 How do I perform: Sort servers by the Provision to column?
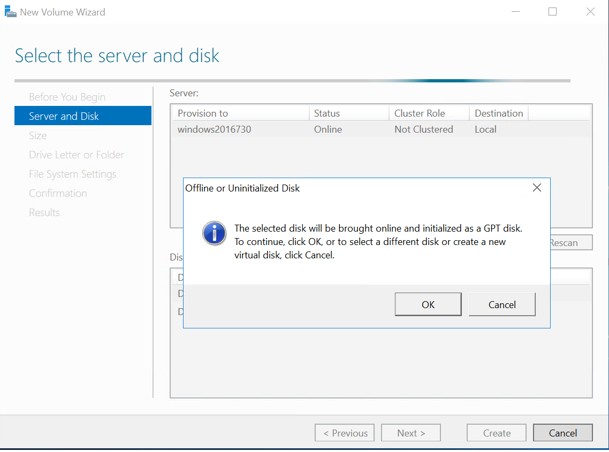pos(240,113)
